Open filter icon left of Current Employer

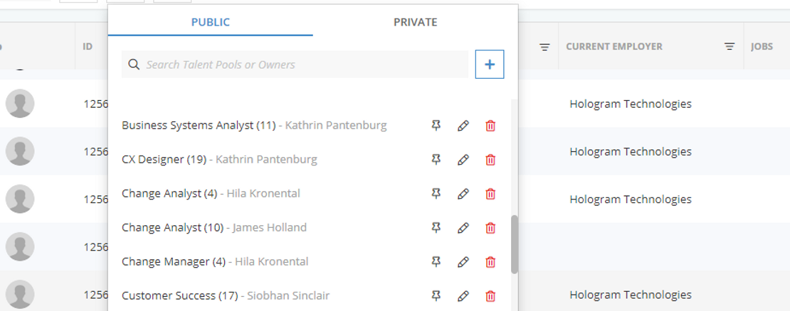(x=544, y=47)
